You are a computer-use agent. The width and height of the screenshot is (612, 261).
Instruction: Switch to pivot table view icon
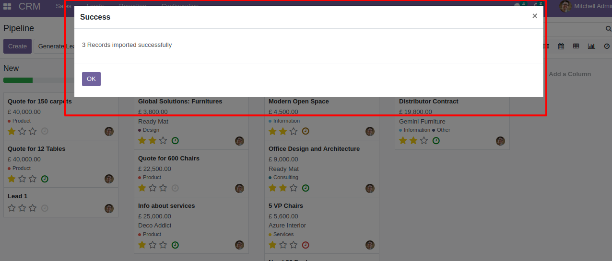point(576,46)
